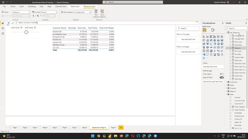Image resolution: width=248 pixels, height=139 pixels.
Task: Click into the measure Name field
Action: 21,12
